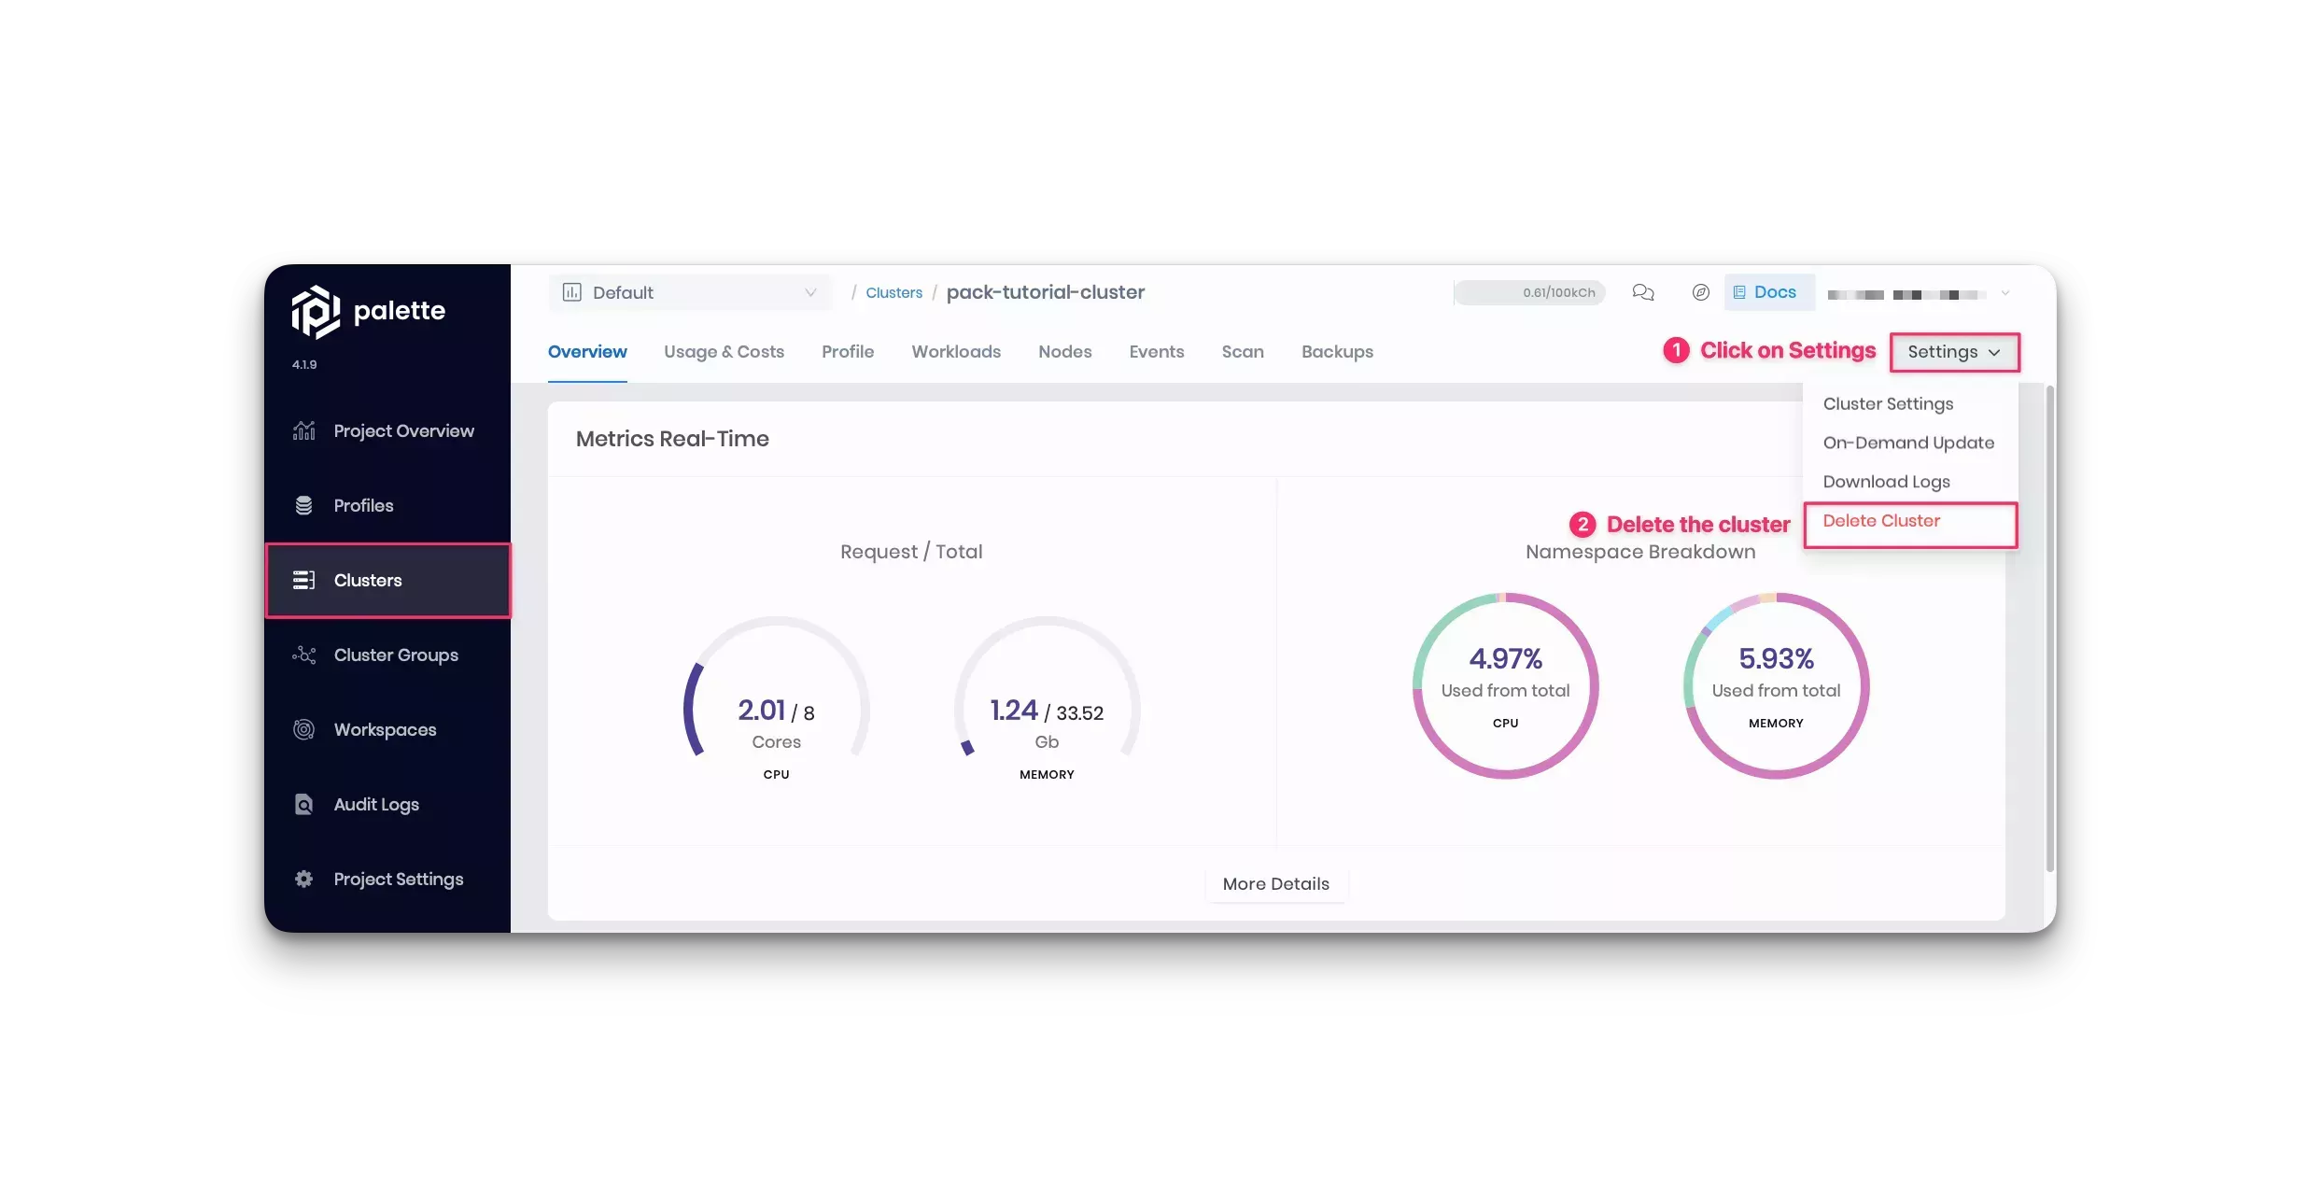Click the Project Settings gear icon
This screenshot has height=1197, width=2321.
pyautogui.click(x=303, y=879)
